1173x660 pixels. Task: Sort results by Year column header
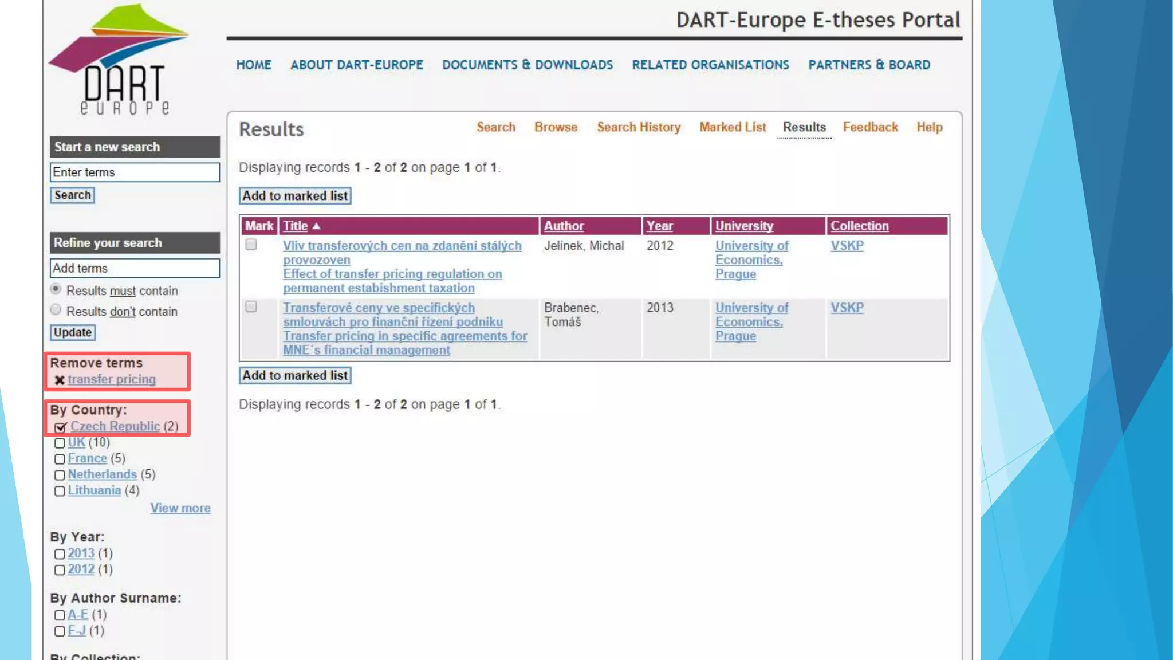(659, 226)
